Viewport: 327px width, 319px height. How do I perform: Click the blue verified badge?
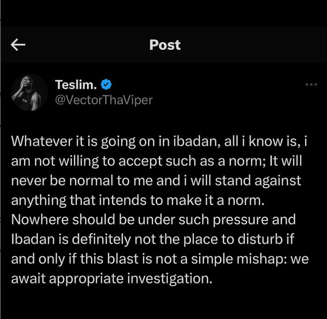click(106, 85)
